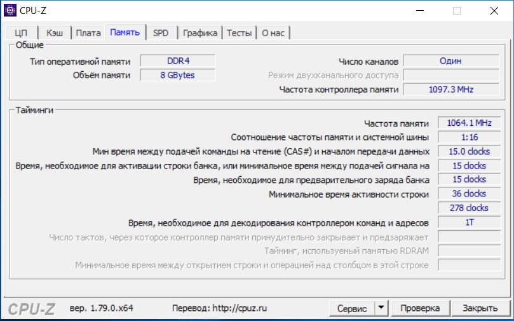Click the Частота контроллера памяти label
The height and width of the screenshot is (321, 514).
339,90
